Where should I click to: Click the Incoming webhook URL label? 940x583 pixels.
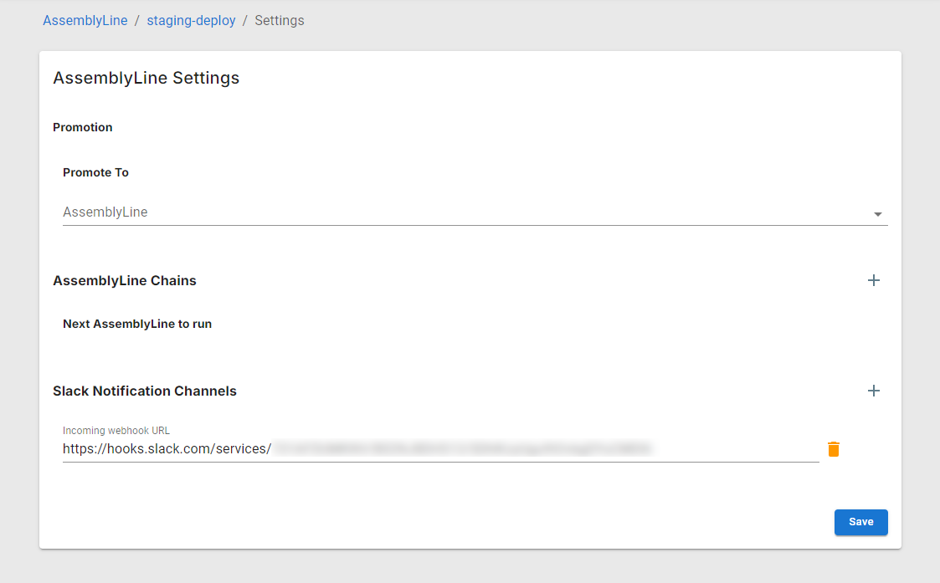tap(116, 431)
